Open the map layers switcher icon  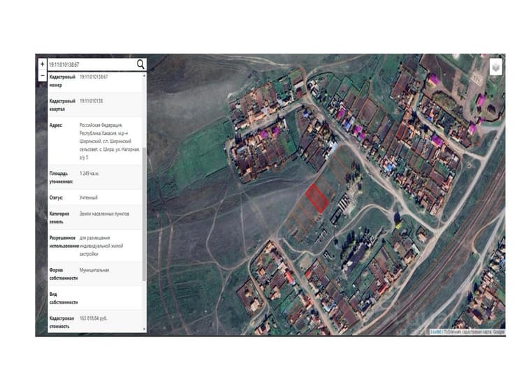pyautogui.click(x=496, y=67)
